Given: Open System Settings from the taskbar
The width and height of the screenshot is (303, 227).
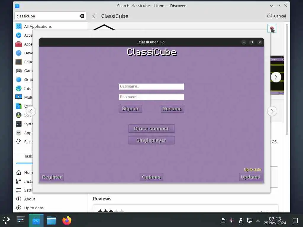Looking at the screenshot, I should (20, 220).
